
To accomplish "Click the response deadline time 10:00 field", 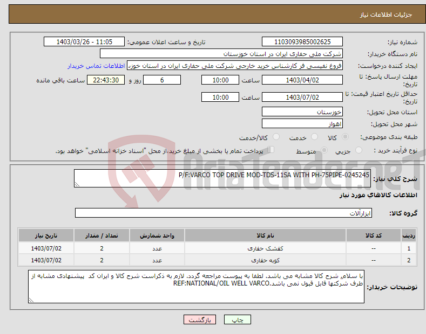I will click(x=220, y=80).
